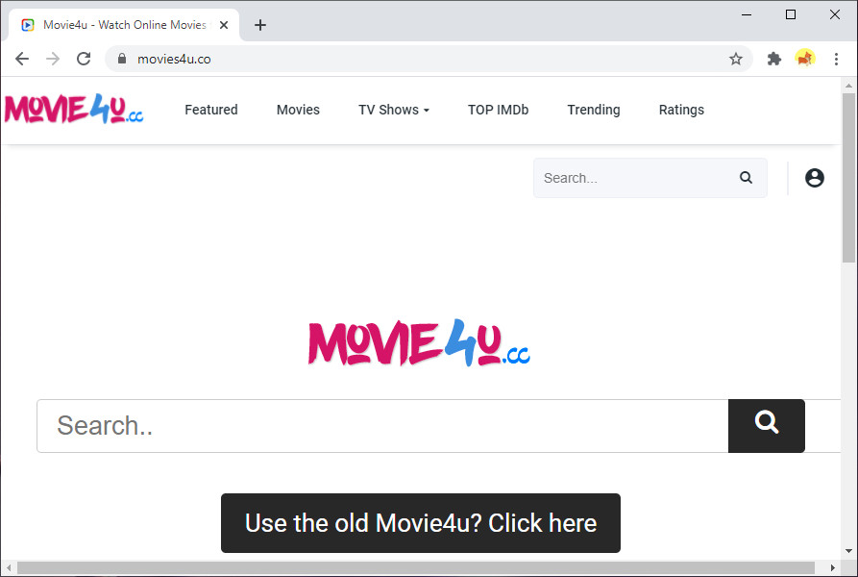Image resolution: width=858 pixels, height=577 pixels.
Task: Click the large black search button
Action: [x=766, y=426]
